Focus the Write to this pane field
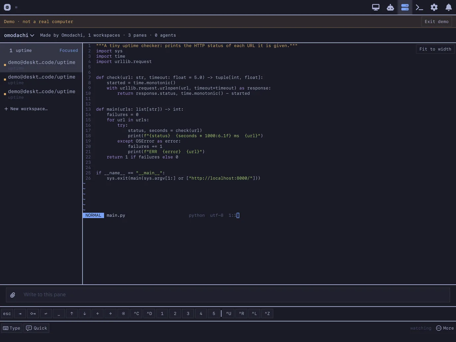The height and width of the screenshot is (342, 456). click(228, 295)
